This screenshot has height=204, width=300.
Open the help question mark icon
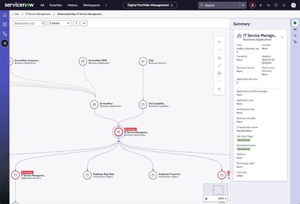point(276,5)
